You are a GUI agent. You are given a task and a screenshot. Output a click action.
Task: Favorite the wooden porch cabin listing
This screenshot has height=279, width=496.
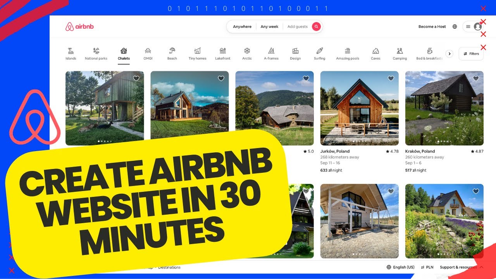click(391, 191)
